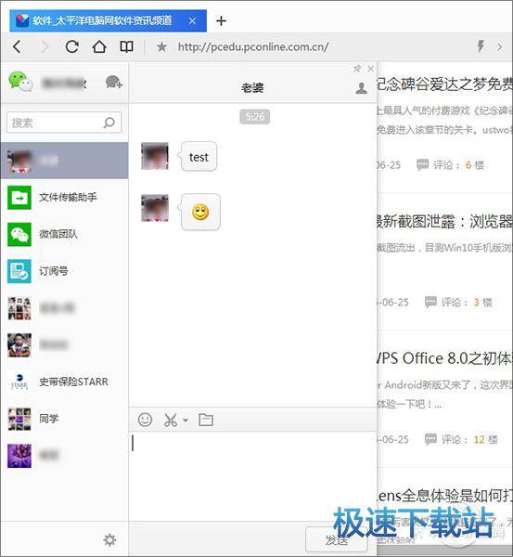
Task: Close the WeChat chat panel
Action: 371,68
